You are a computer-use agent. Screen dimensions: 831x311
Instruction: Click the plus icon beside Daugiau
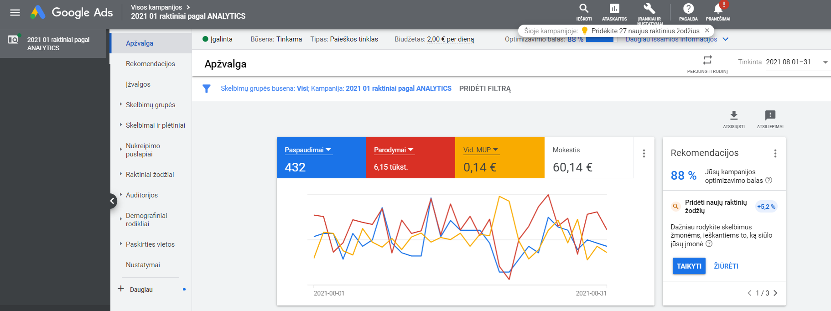pyautogui.click(x=121, y=289)
